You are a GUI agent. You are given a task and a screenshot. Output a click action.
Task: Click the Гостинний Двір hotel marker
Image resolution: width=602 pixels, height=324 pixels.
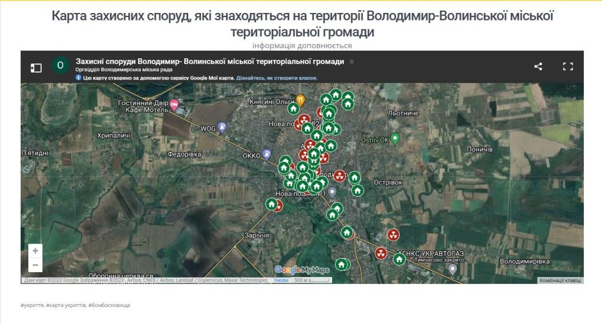174,105
